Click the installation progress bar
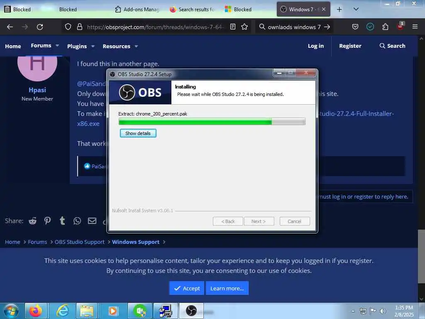The width and height of the screenshot is (425, 319). tap(212, 122)
